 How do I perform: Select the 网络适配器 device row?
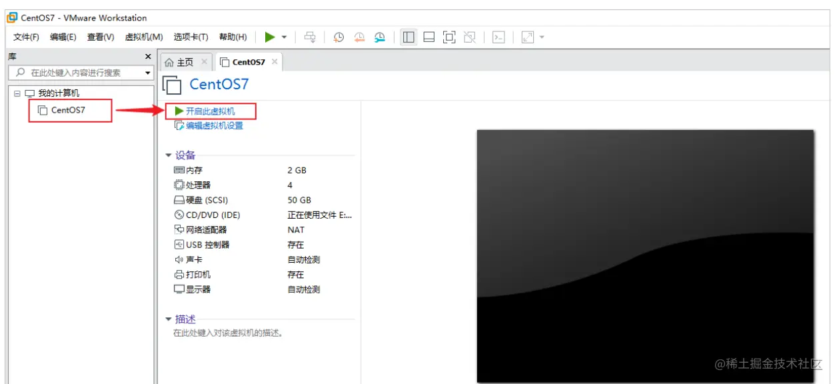263,229
